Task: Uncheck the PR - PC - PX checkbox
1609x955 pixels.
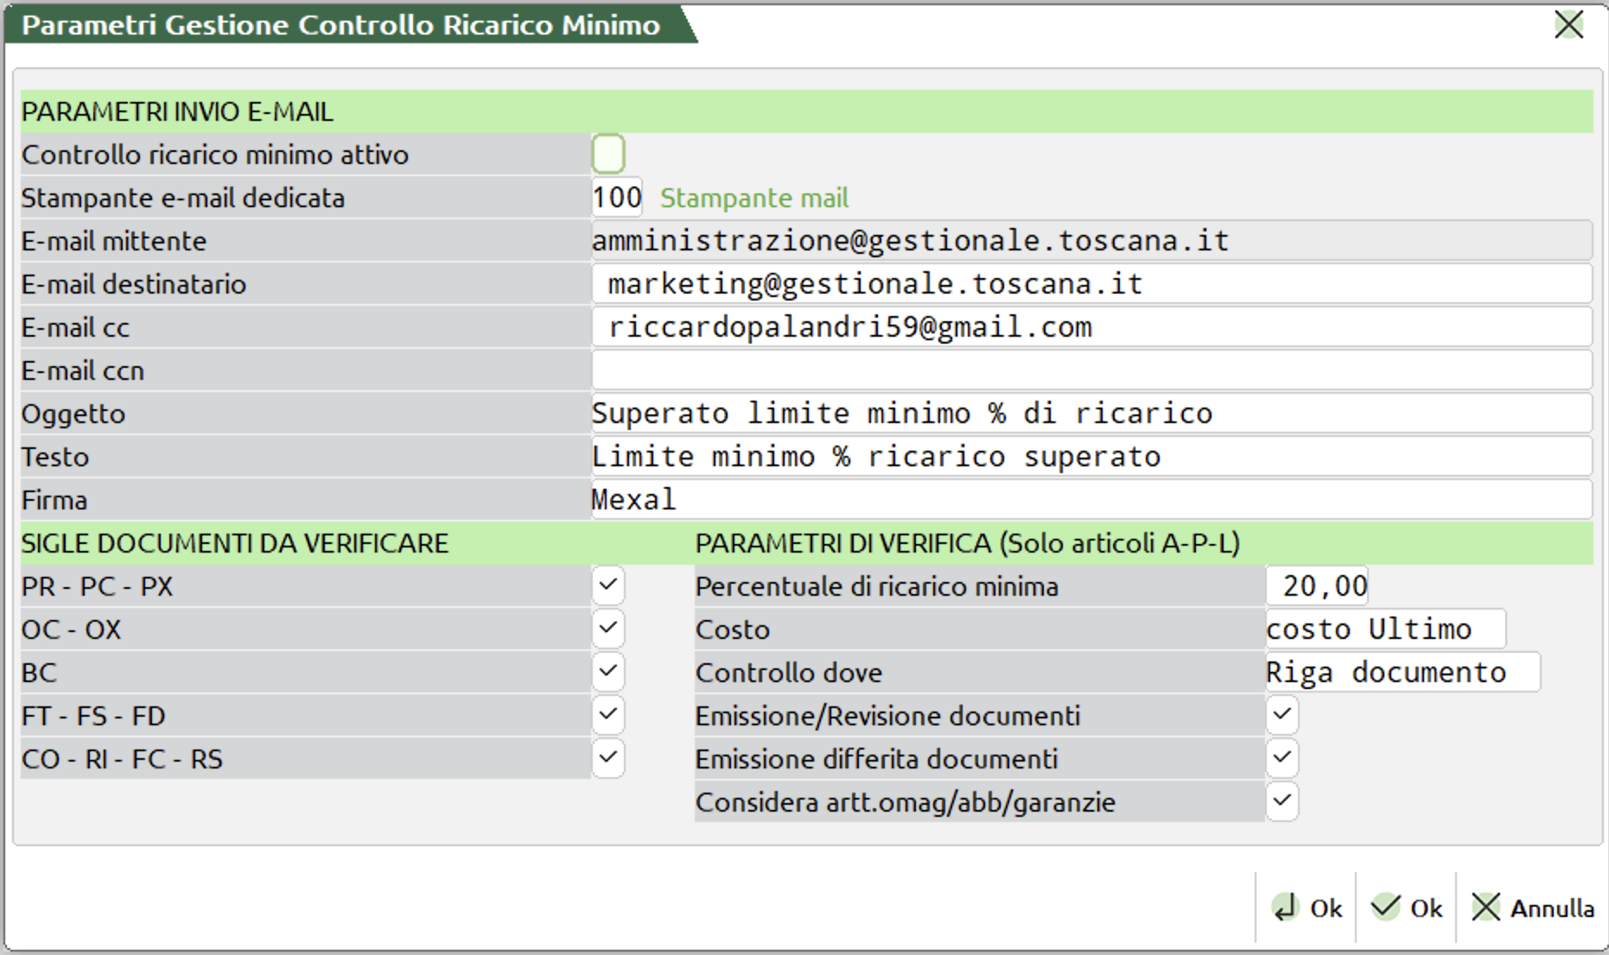Action: [x=608, y=585]
